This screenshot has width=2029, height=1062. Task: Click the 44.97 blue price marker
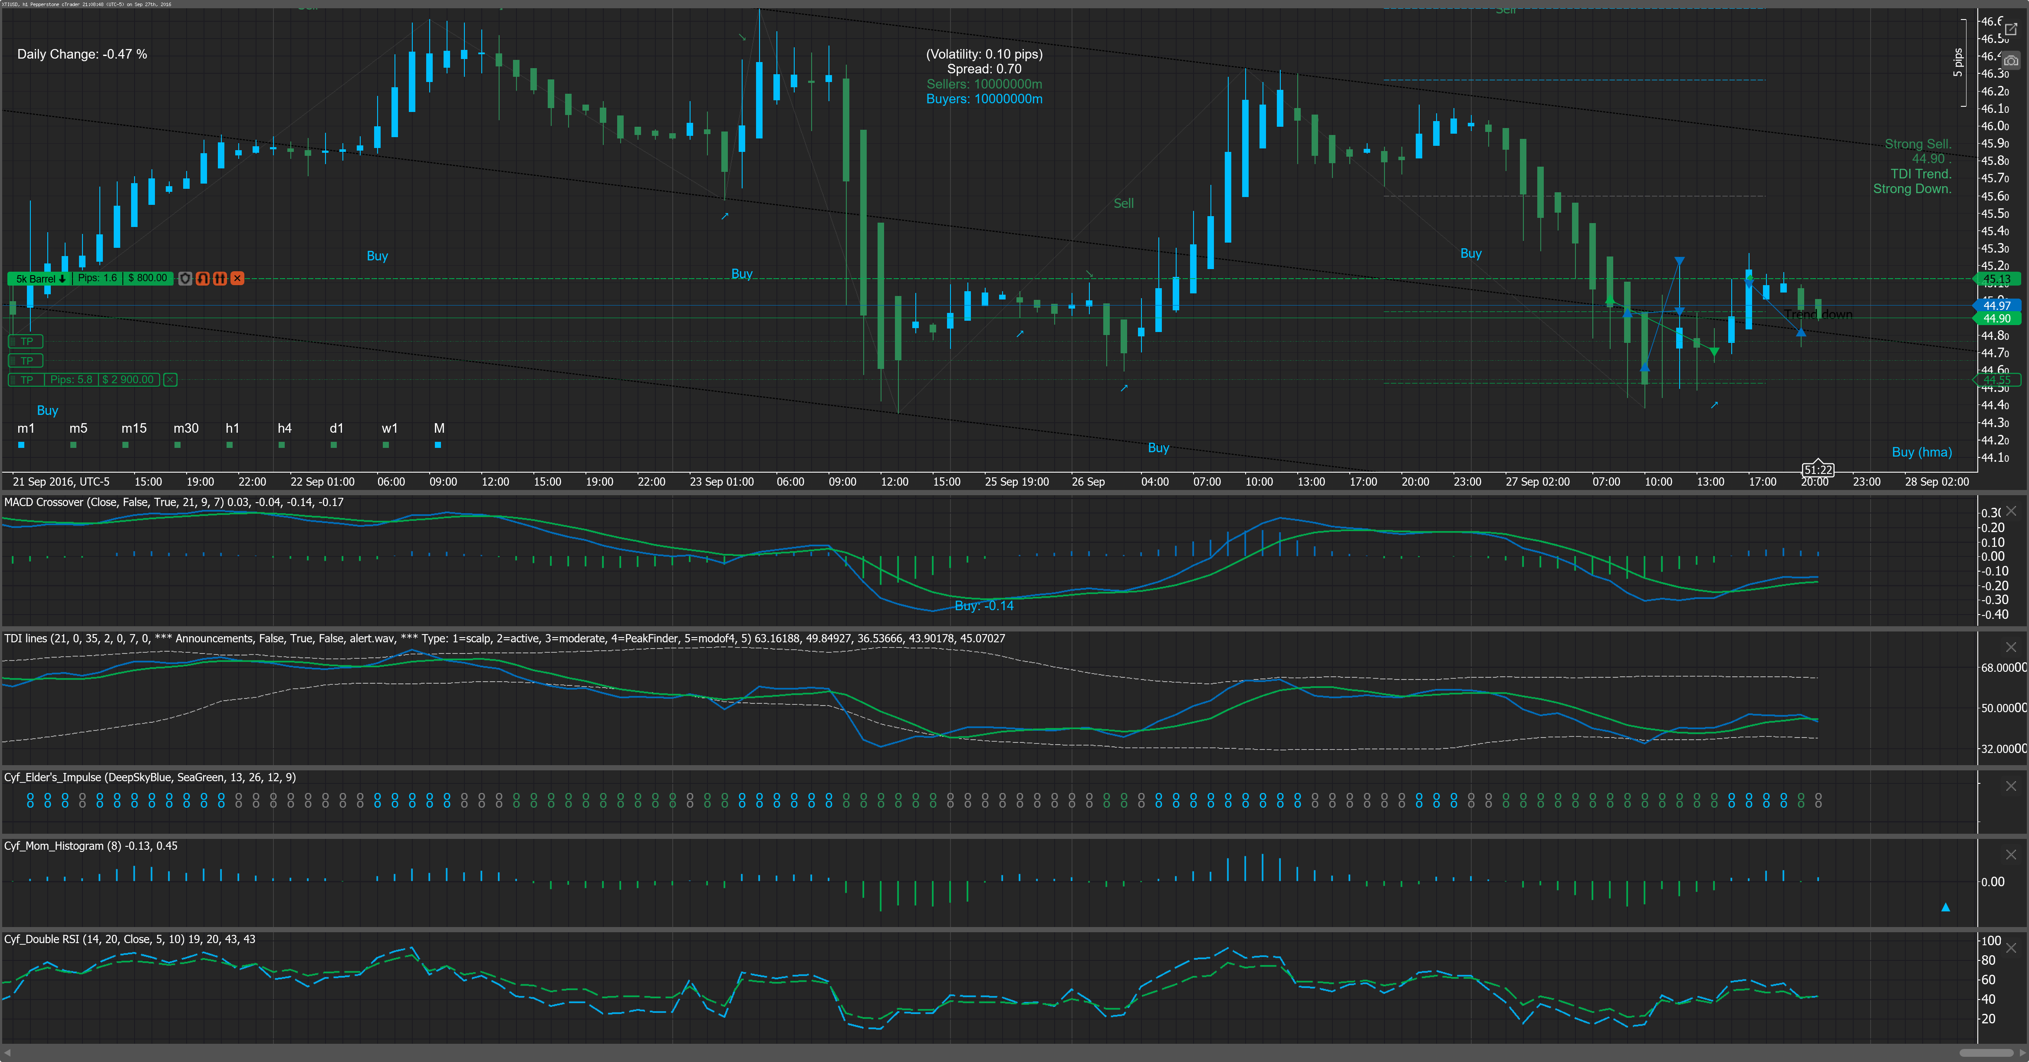point(1997,306)
